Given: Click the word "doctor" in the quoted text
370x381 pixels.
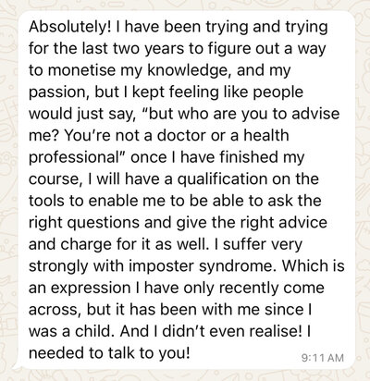Looking at the screenshot, I should (182, 136).
